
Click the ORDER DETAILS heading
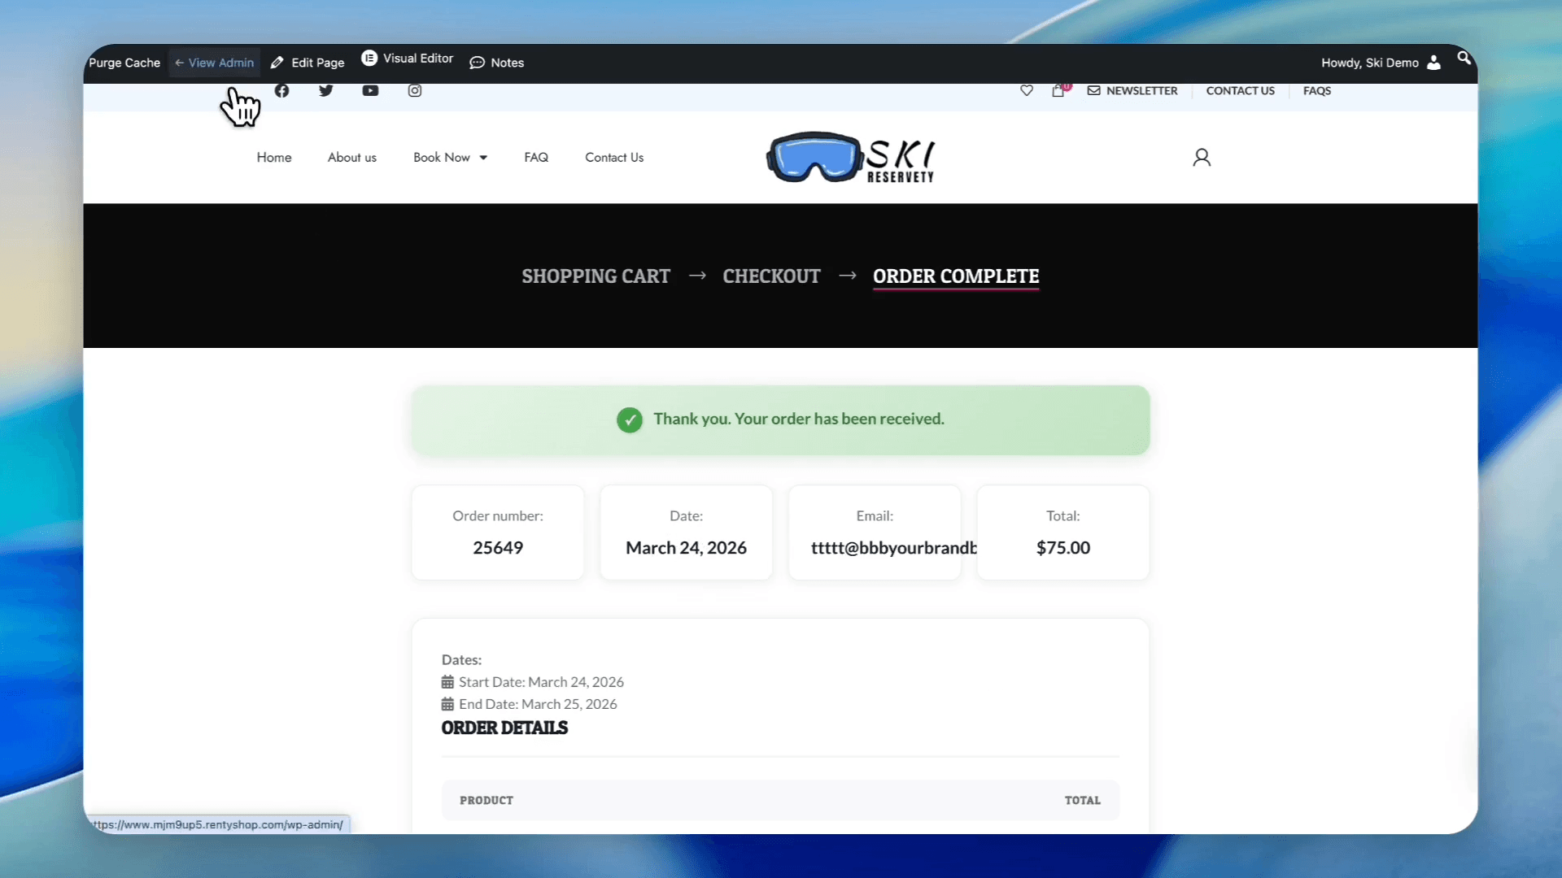point(504,728)
